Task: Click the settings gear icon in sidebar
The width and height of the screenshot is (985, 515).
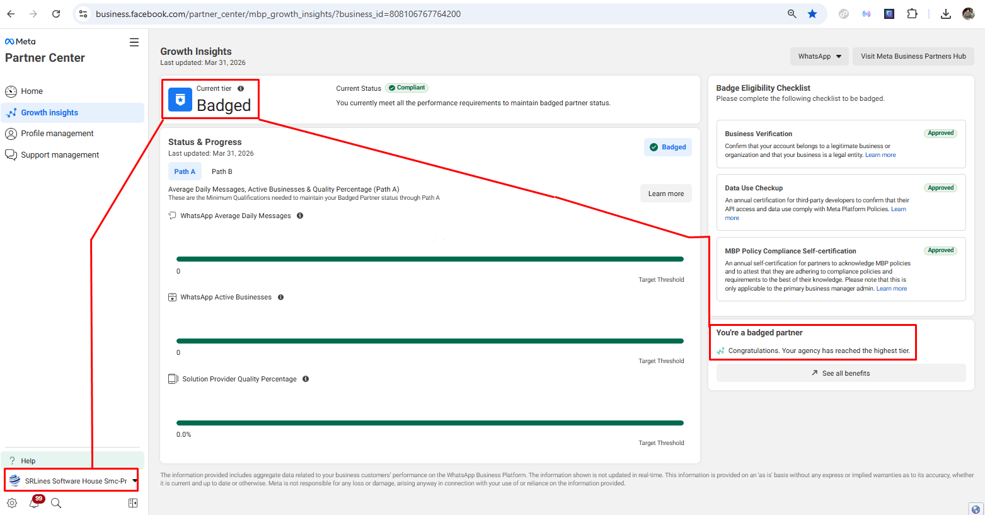Action: tap(12, 503)
